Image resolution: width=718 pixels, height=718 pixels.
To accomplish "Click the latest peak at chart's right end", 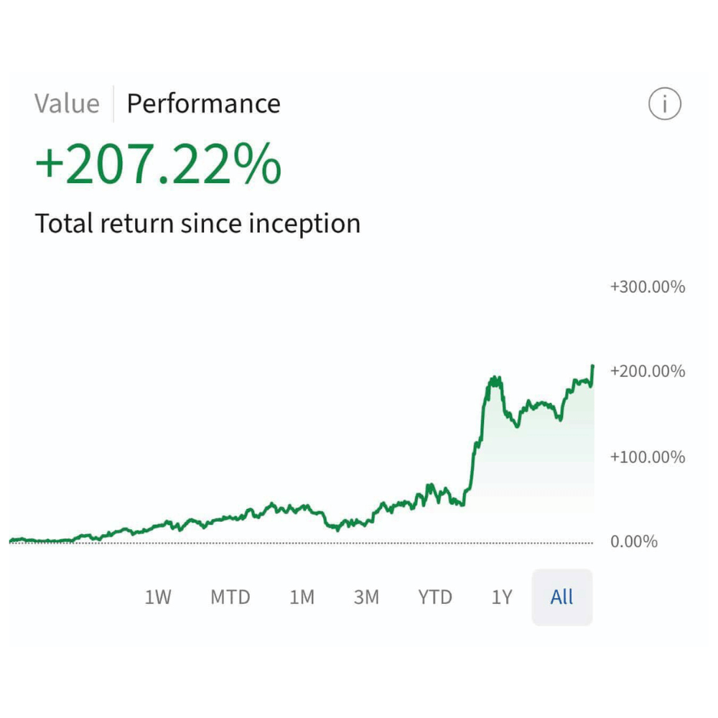I will tap(593, 367).
